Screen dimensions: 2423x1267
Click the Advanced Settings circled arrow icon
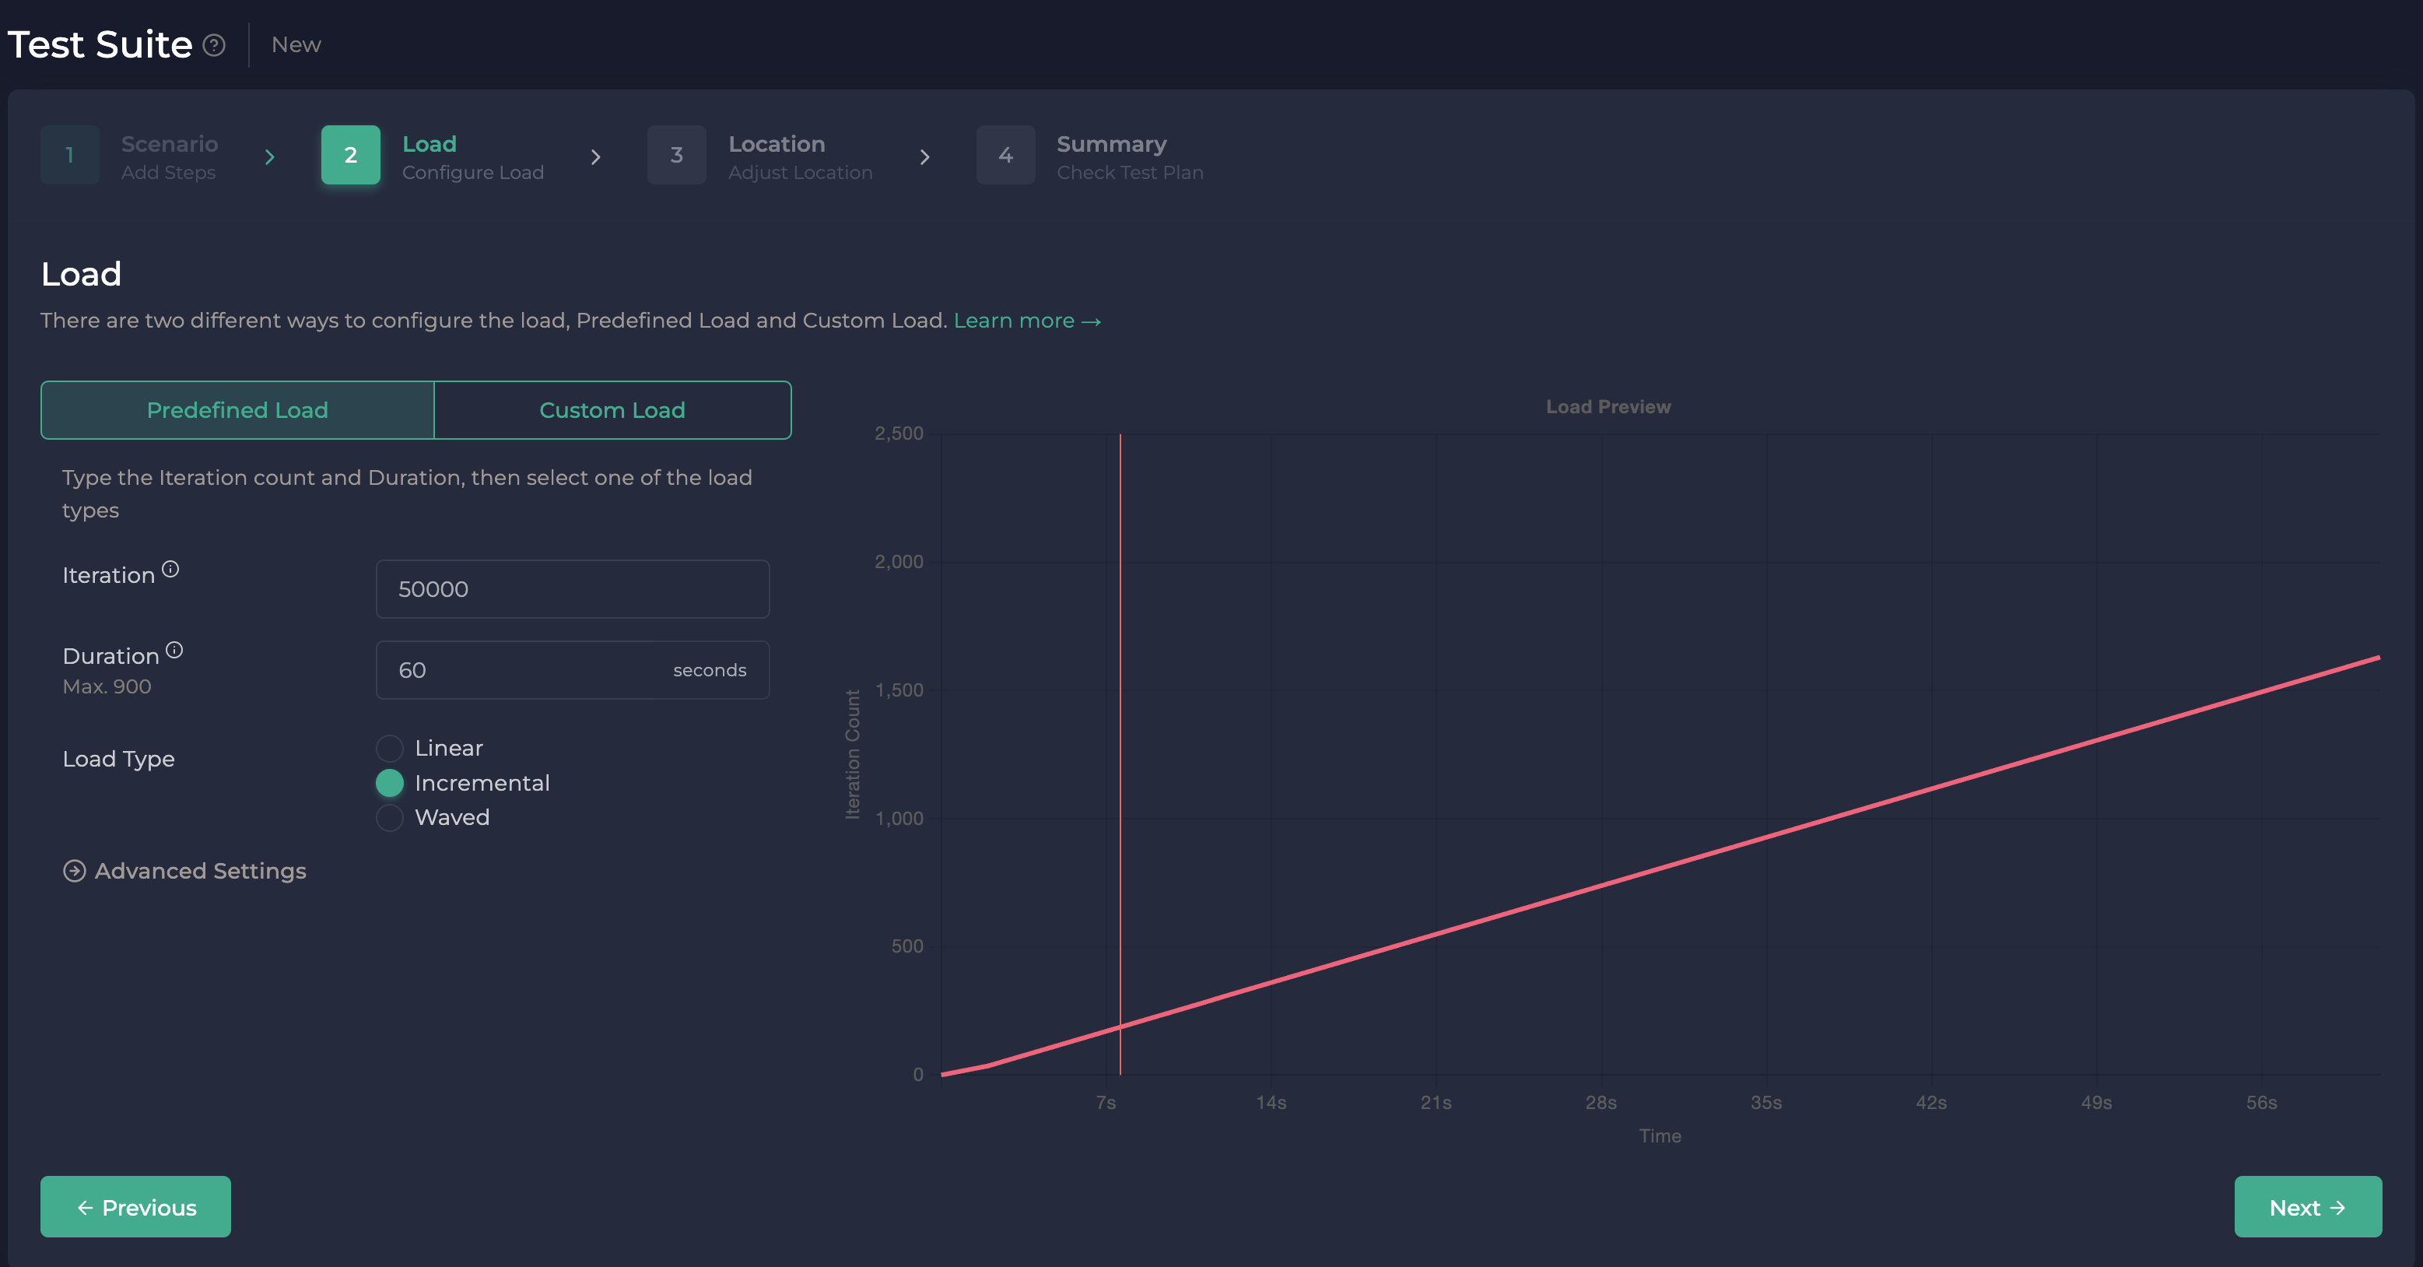coord(74,871)
